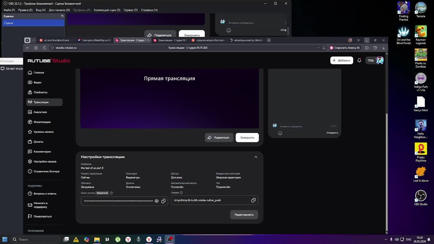Open File Explorer from the taskbar

97,240
